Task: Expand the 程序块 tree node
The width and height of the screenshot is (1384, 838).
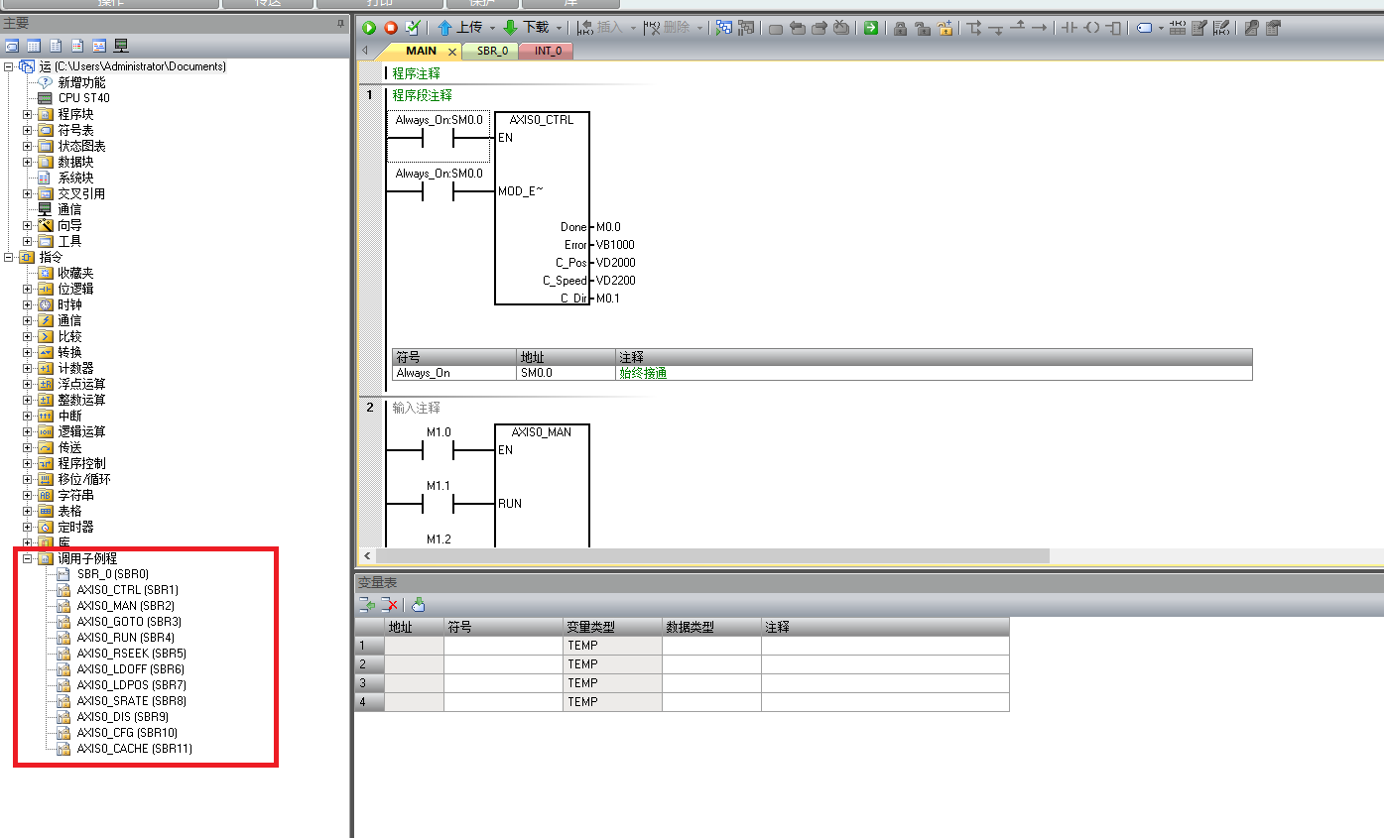Action: click(x=28, y=114)
